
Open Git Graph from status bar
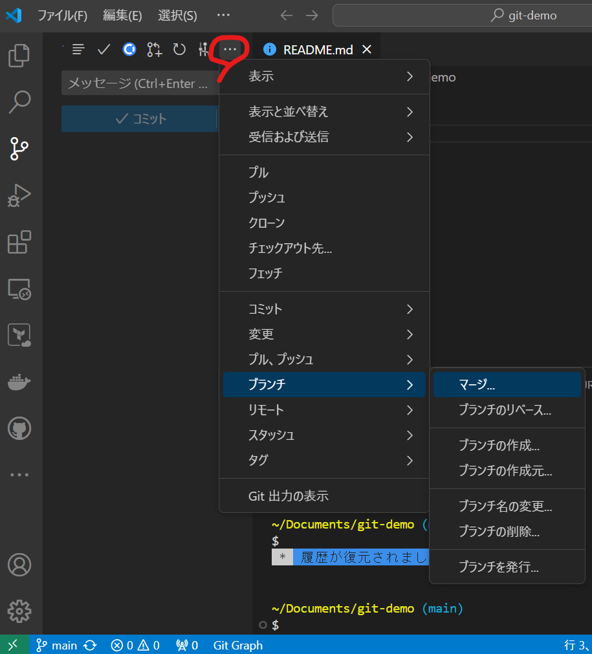coord(238,645)
